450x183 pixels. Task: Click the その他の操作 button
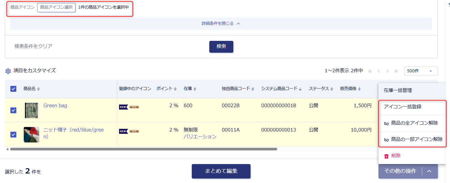(x=400, y=171)
